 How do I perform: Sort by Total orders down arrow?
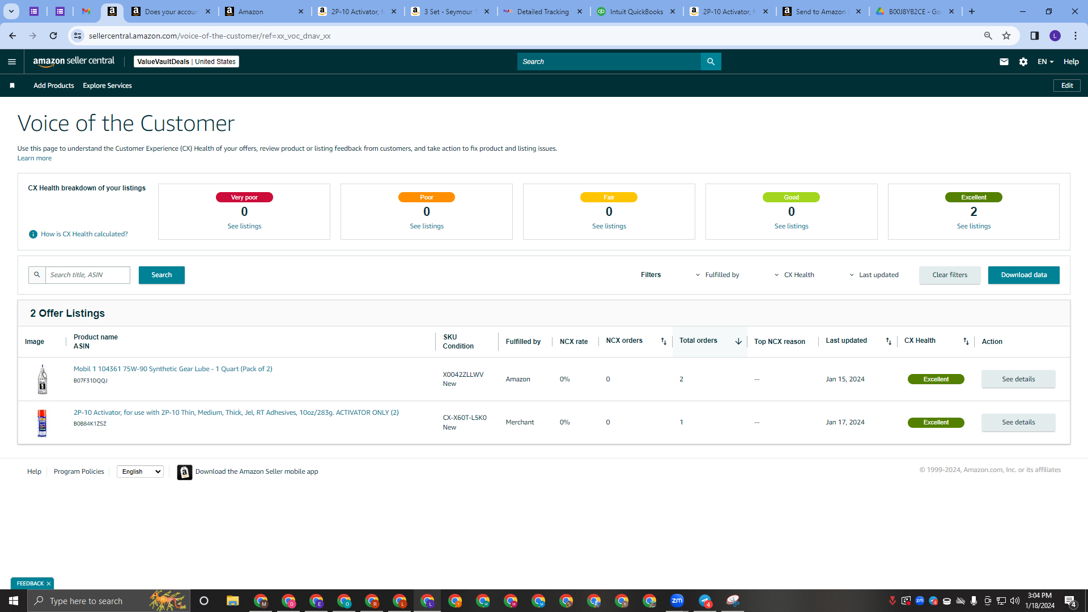738,341
